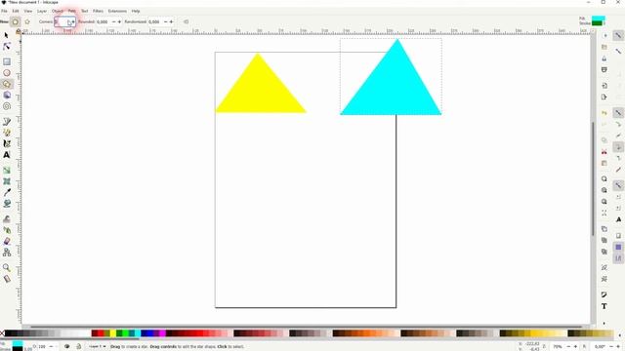Image resolution: width=625 pixels, height=351 pixels.
Task: Switch to regular polygon mode
Action: pos(16,21)
